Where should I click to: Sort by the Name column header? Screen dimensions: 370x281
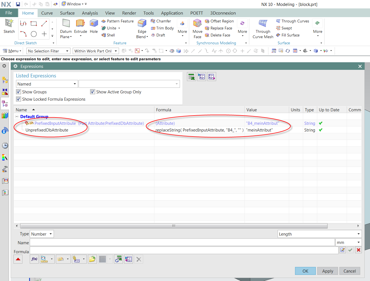click(x=84, y=110)
